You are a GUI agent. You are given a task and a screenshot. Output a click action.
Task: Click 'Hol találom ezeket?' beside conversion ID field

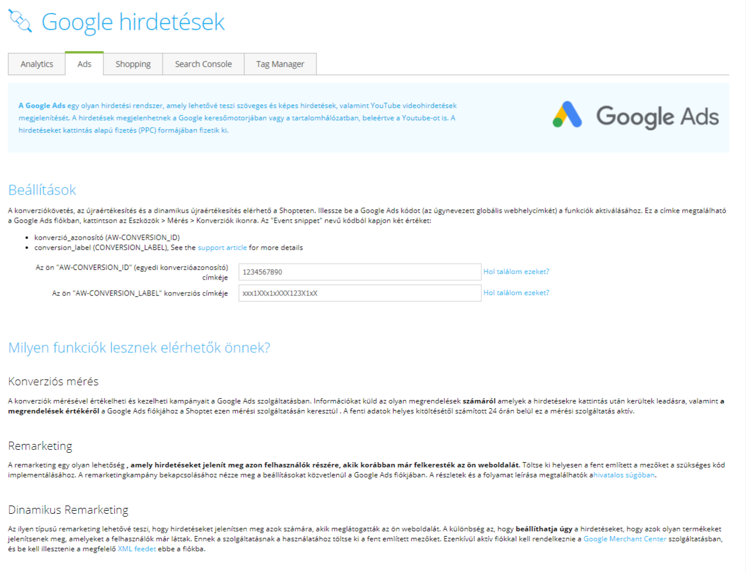[x=517, y=272]
